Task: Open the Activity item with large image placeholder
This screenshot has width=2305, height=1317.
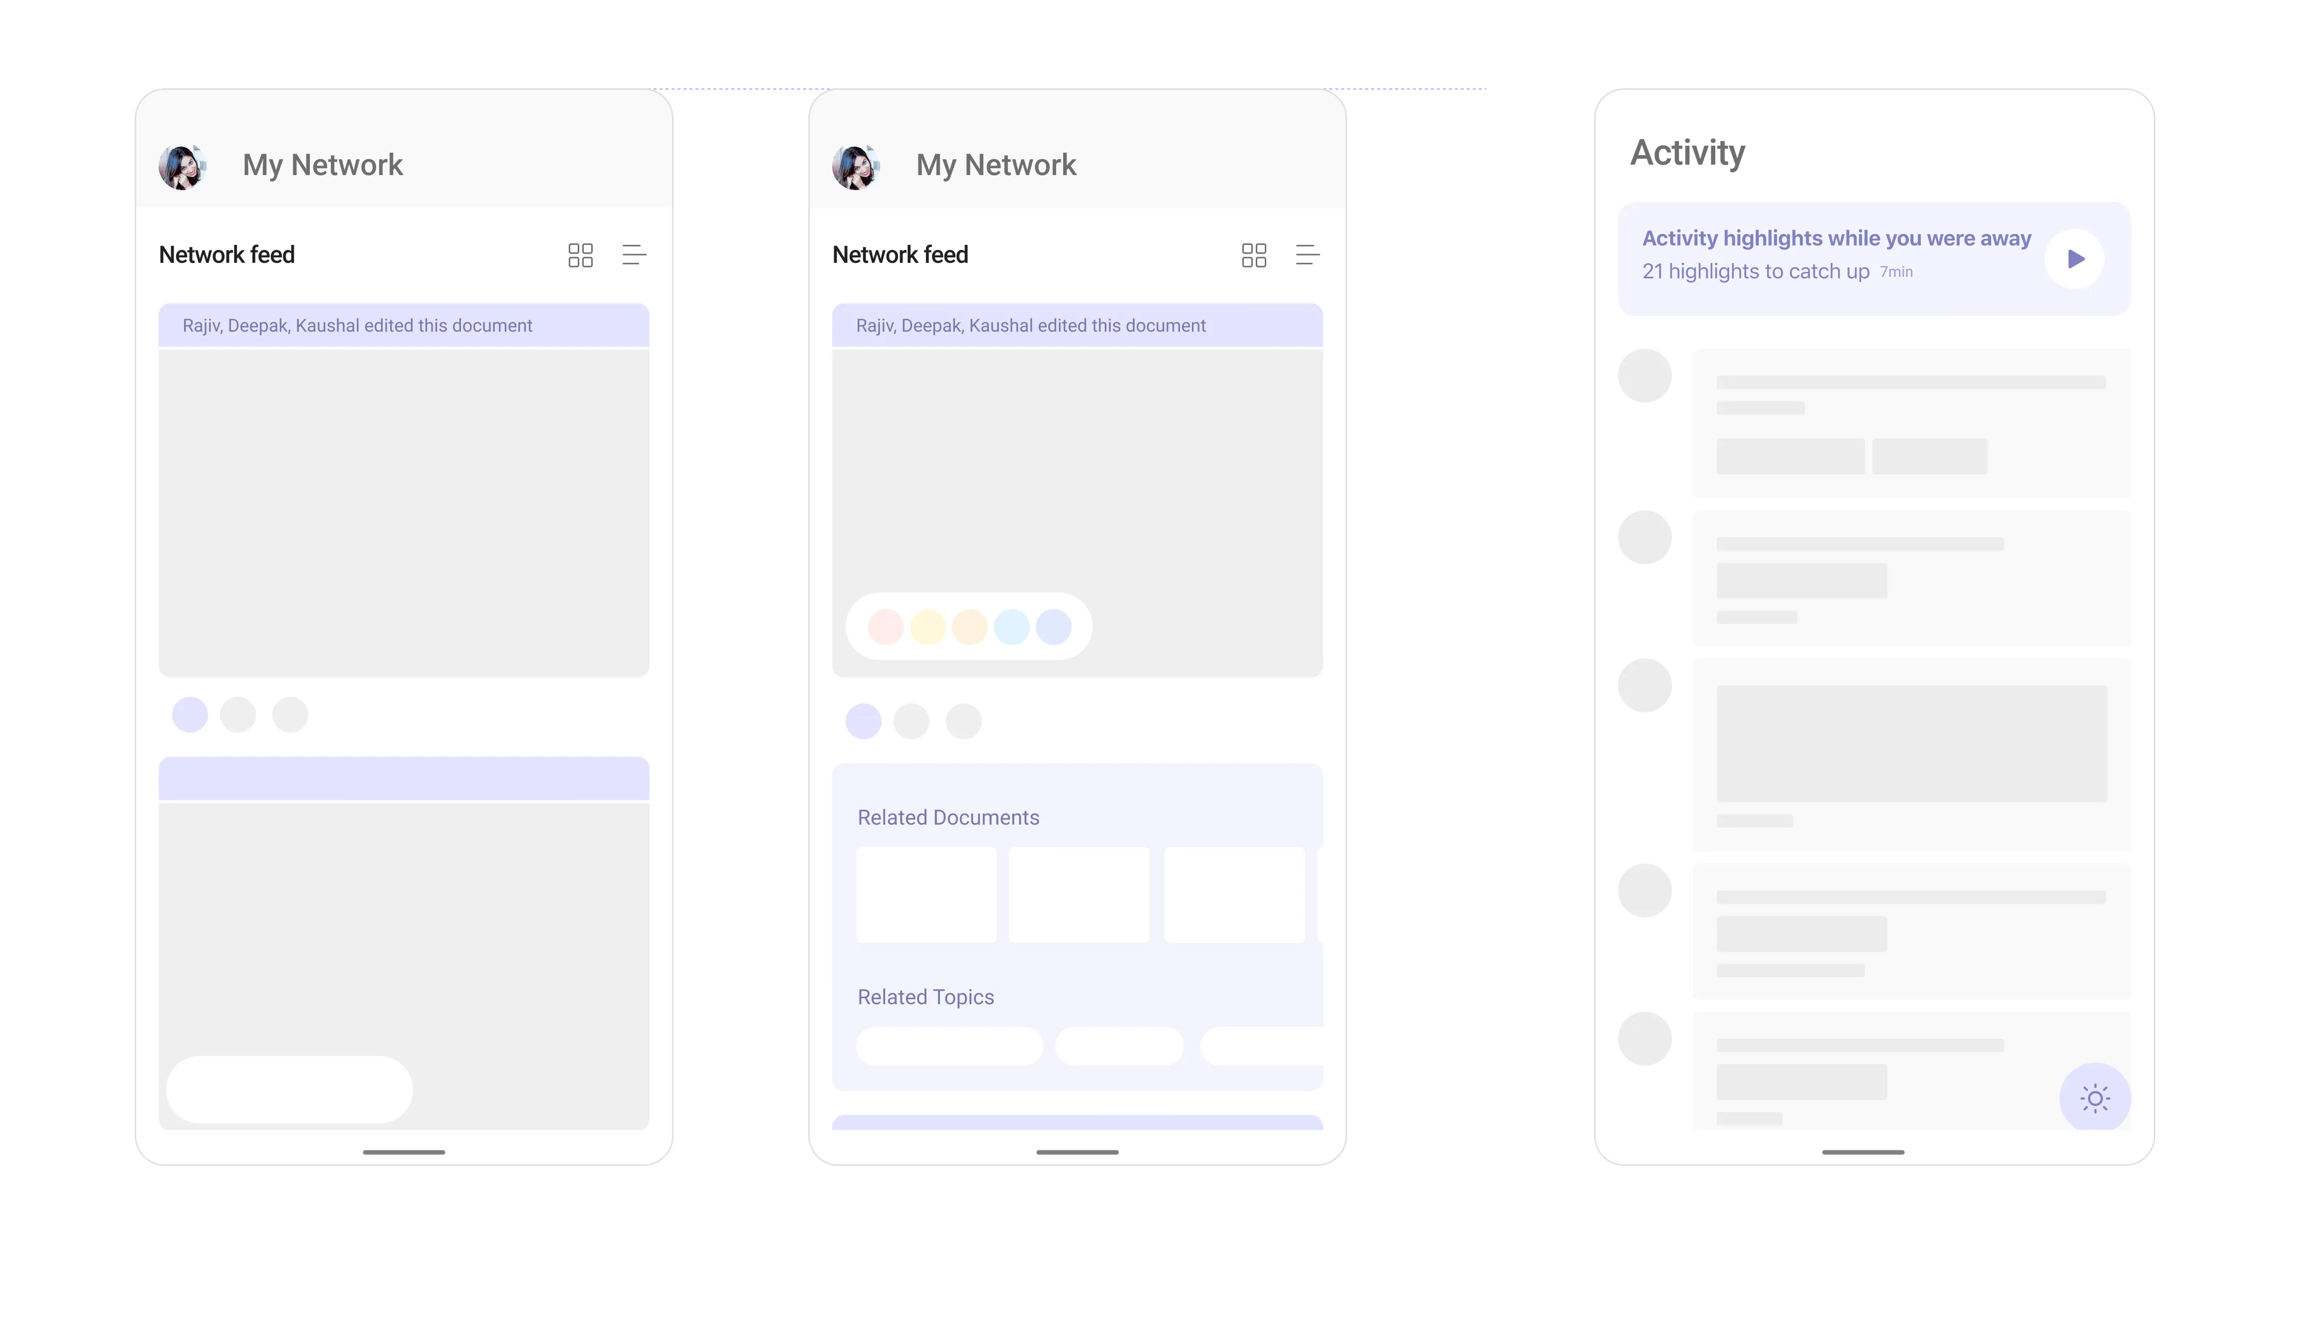Action: tap(1911, 754)
